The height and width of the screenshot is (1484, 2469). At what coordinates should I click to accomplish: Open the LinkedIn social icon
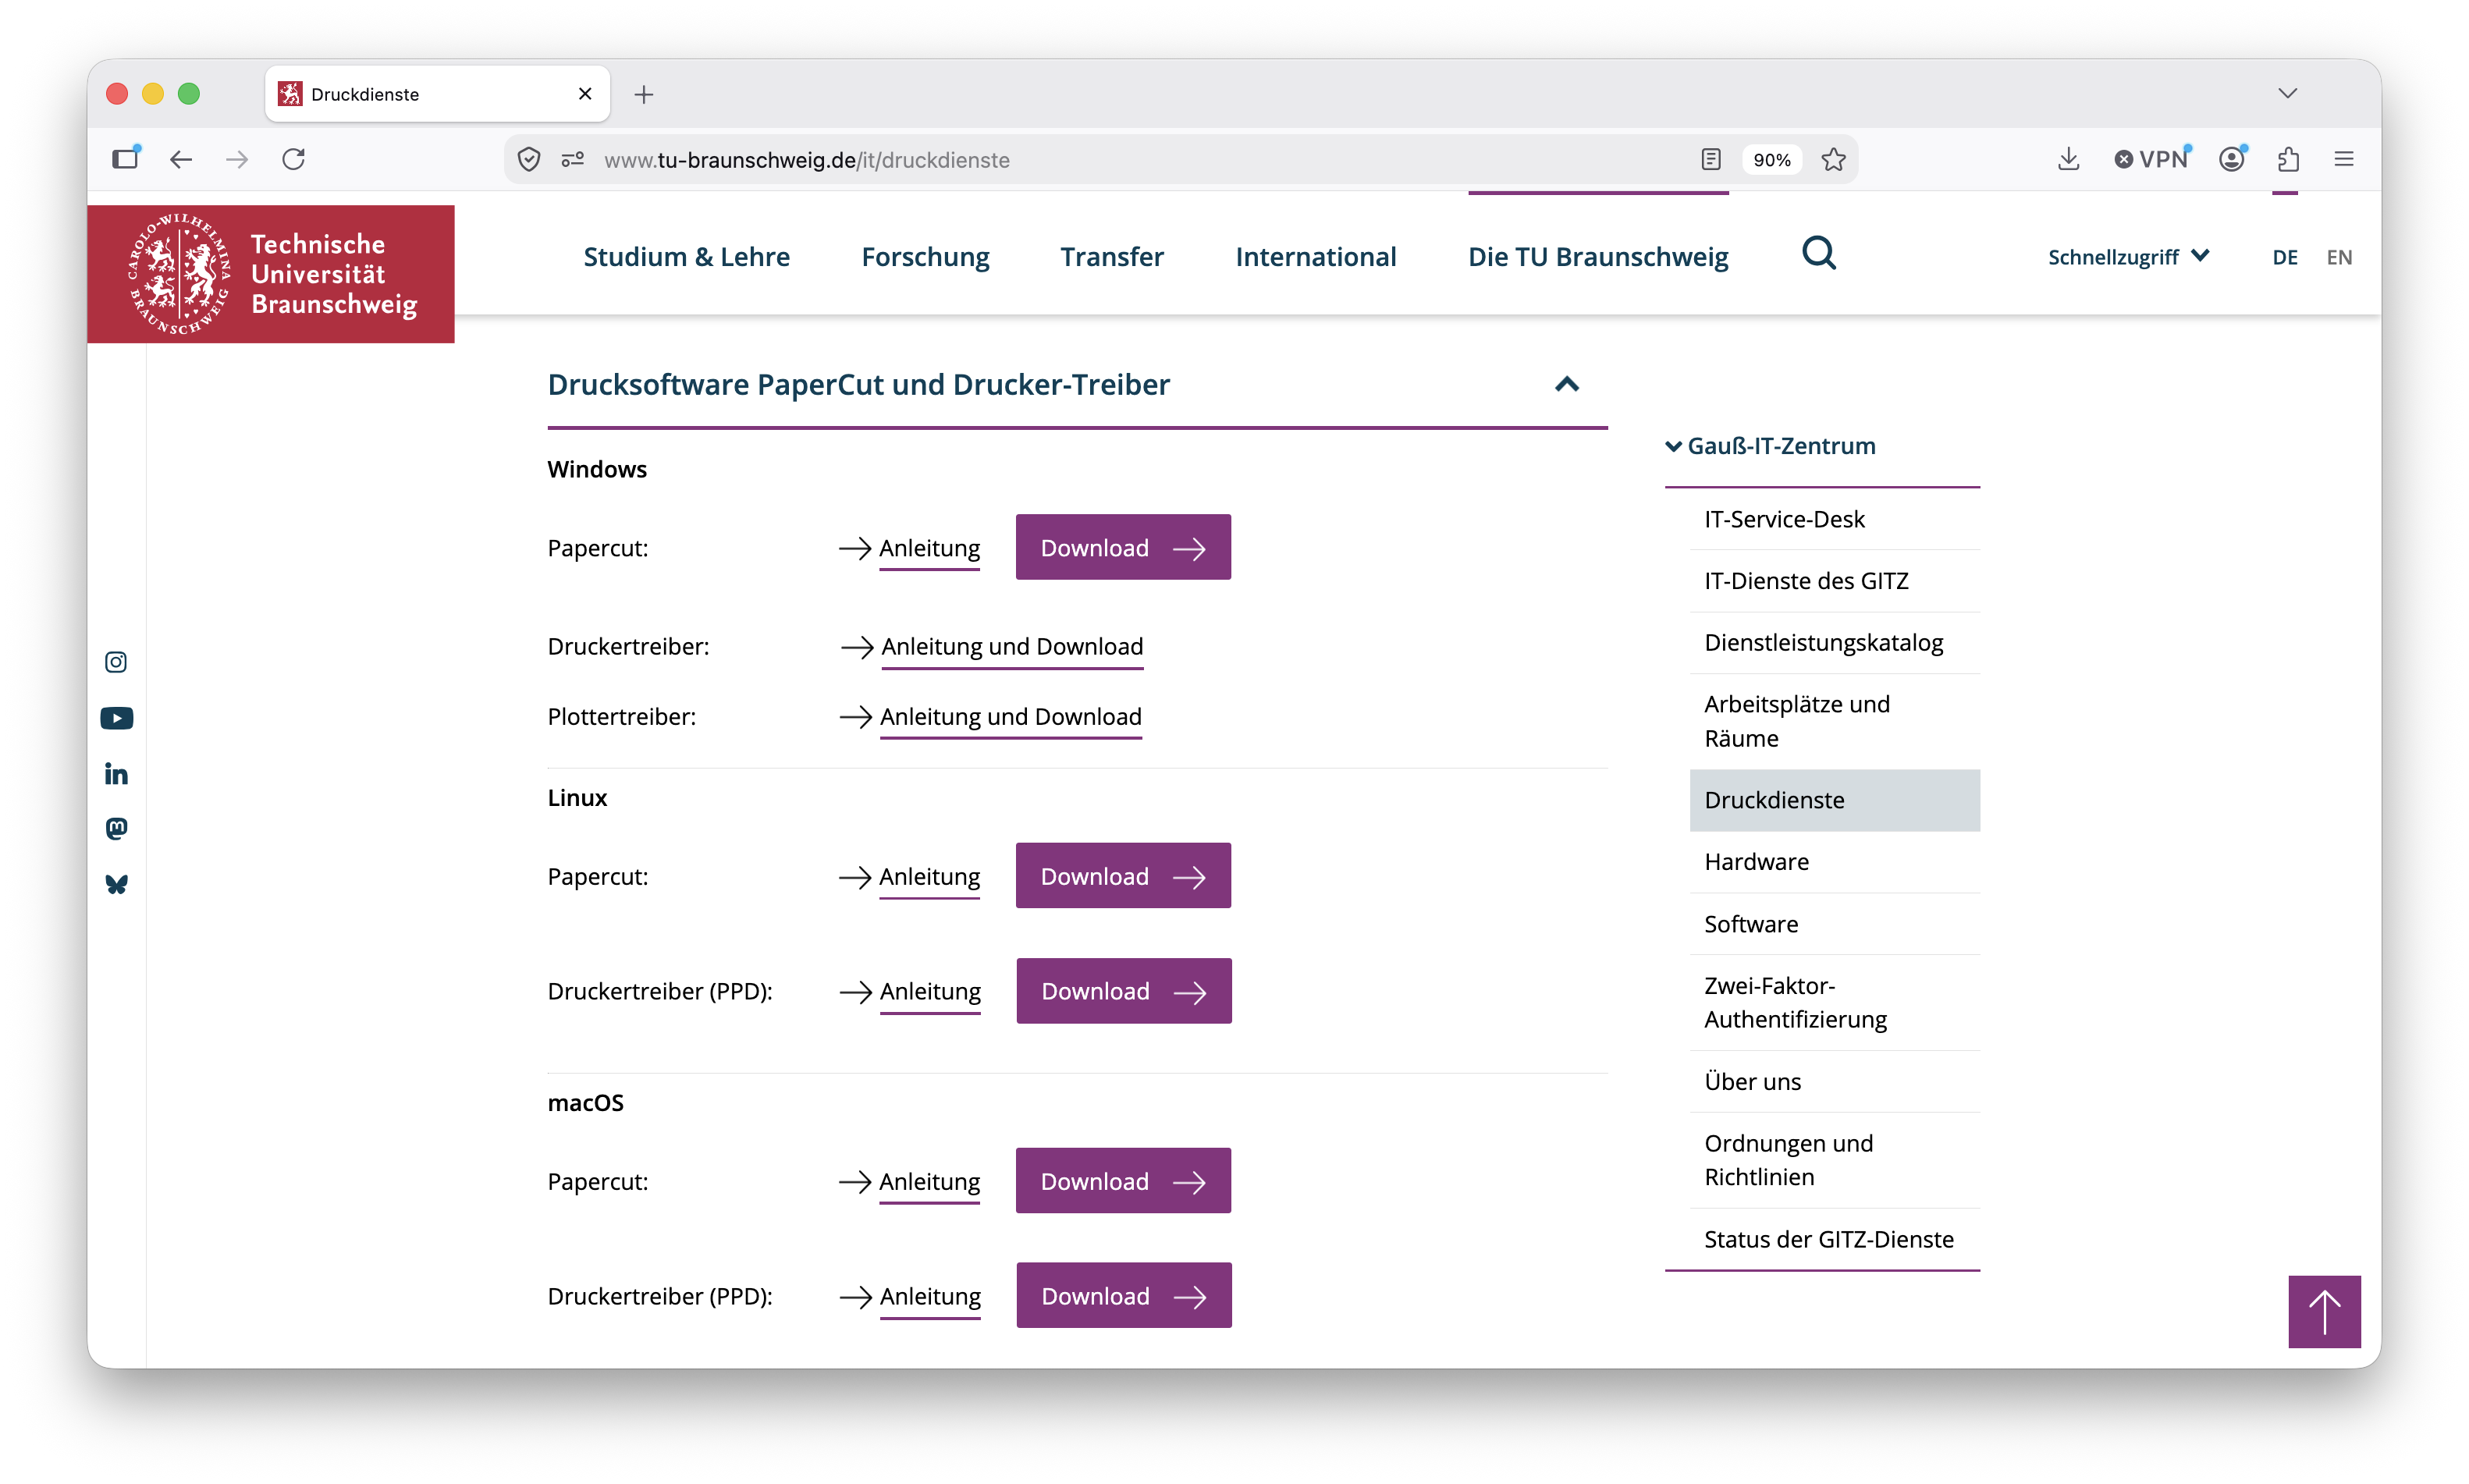(x=116, y=774)
